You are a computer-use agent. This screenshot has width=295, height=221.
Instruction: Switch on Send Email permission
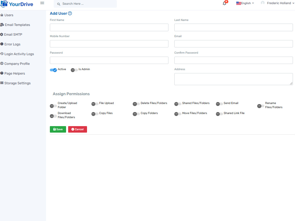(219, 104)
